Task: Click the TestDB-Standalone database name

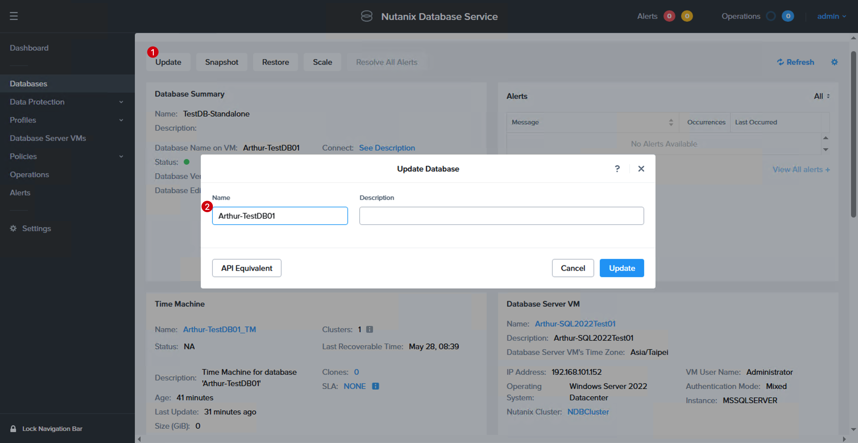Action: click(x=216, y=114)
